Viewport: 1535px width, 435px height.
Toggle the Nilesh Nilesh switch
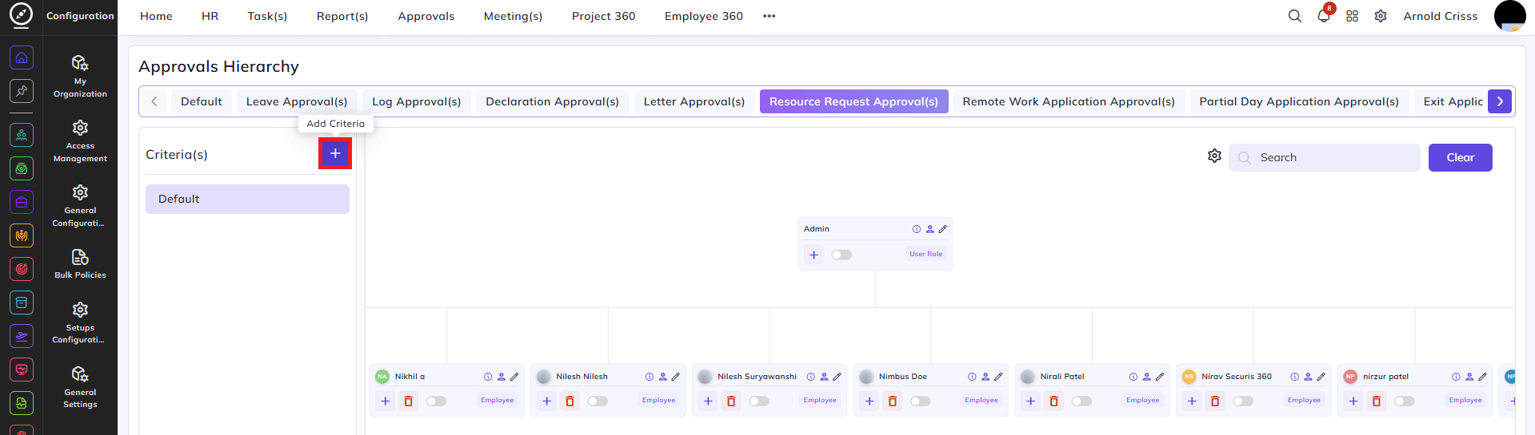(598, 401)
